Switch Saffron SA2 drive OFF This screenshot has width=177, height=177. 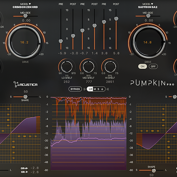(x=153, y=66)
